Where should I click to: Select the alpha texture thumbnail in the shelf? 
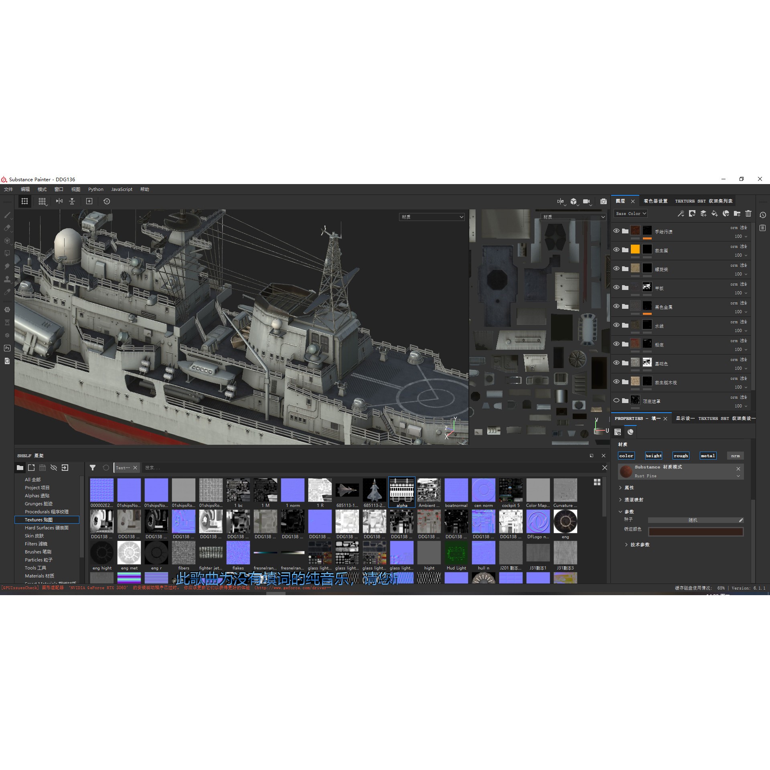401,489
